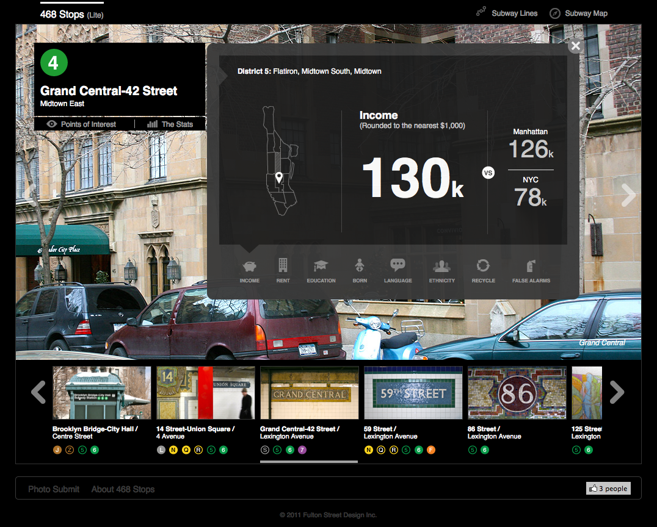The image size is (657, 527).
Task: Select Grand Central-42 Street station thumbnail
Action: point(309,393)
